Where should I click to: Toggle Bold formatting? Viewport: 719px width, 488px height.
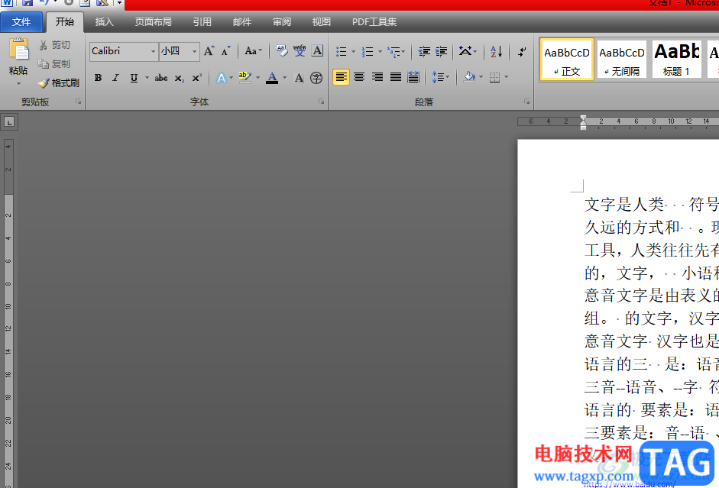(98, 78)
